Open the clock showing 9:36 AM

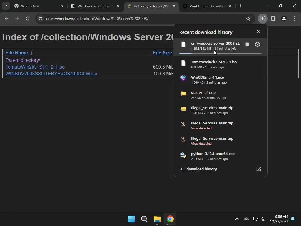point(279,219)
